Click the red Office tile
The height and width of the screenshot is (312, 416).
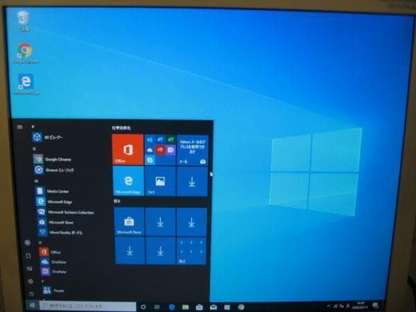[x=128, y=149]
